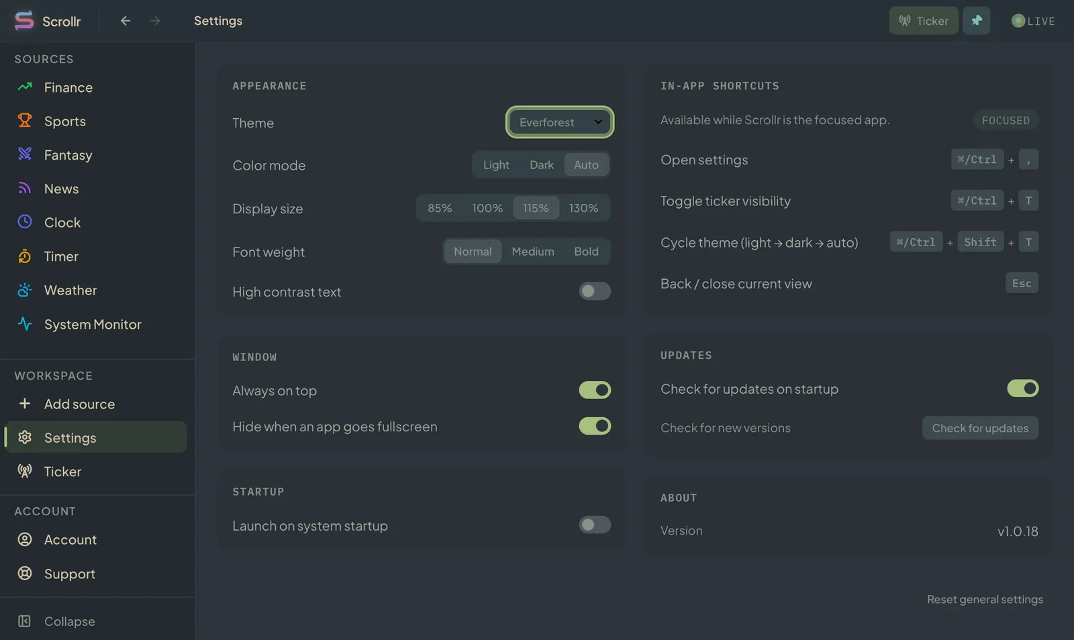Click the Check for updates button
The width and height of the screenshot is (1074, 640).
click(x=980, y=428)
